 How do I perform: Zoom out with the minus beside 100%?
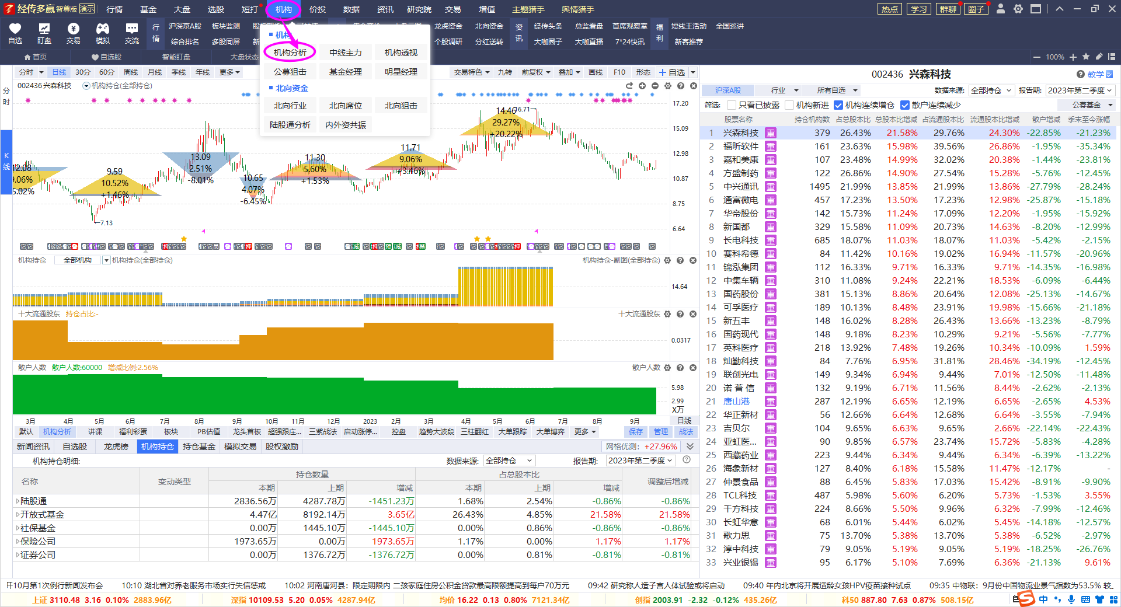point(1037,57)
